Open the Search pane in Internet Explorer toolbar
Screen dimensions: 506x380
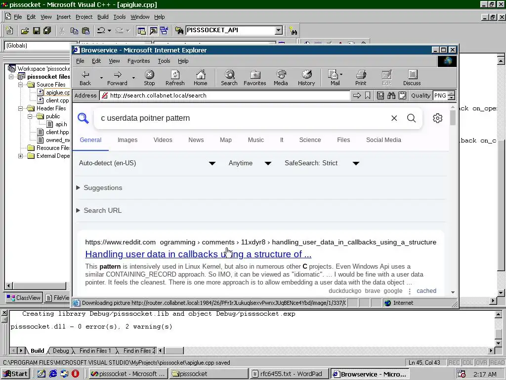pos(229,78)
